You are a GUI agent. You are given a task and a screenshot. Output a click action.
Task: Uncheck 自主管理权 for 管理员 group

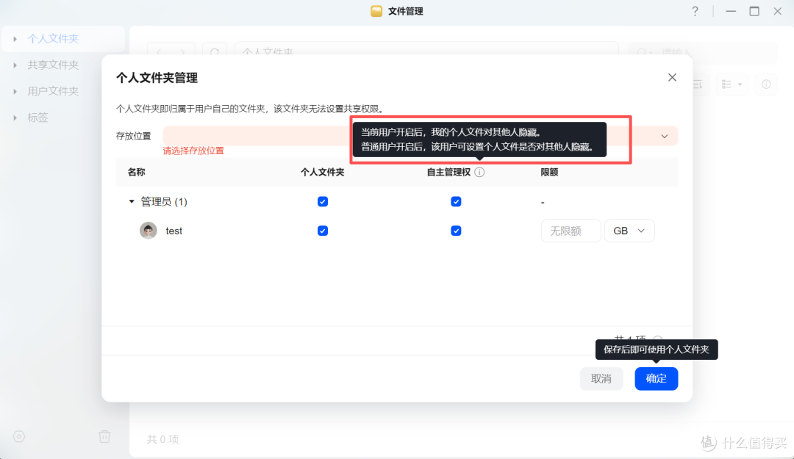point(456,201)
